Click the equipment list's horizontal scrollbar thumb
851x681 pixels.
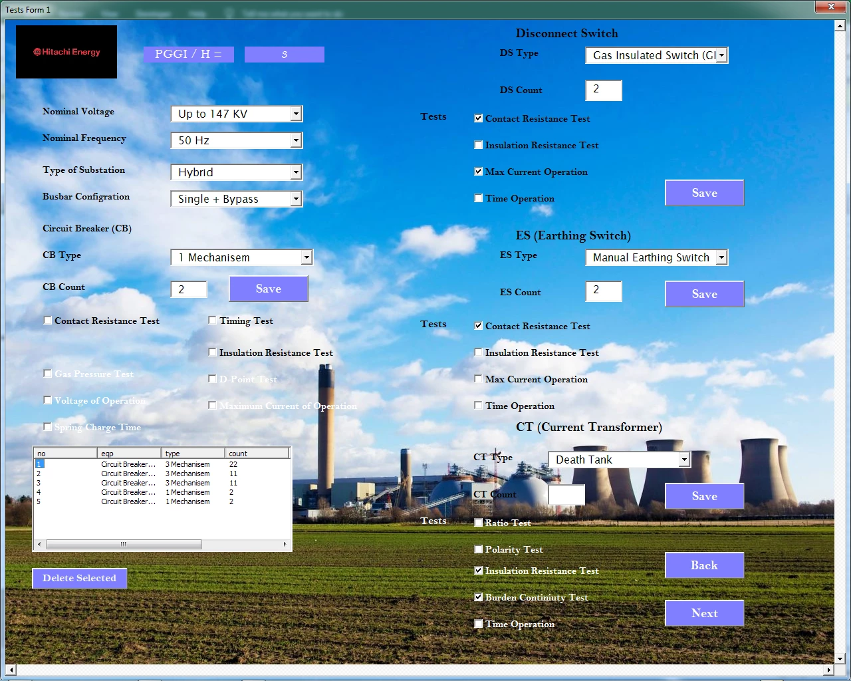(x=124, y=544)
